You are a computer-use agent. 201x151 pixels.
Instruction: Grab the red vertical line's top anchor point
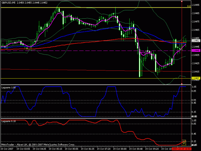click(182, 1)
